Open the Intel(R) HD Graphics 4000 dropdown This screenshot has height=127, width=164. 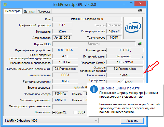click(51, 121)
